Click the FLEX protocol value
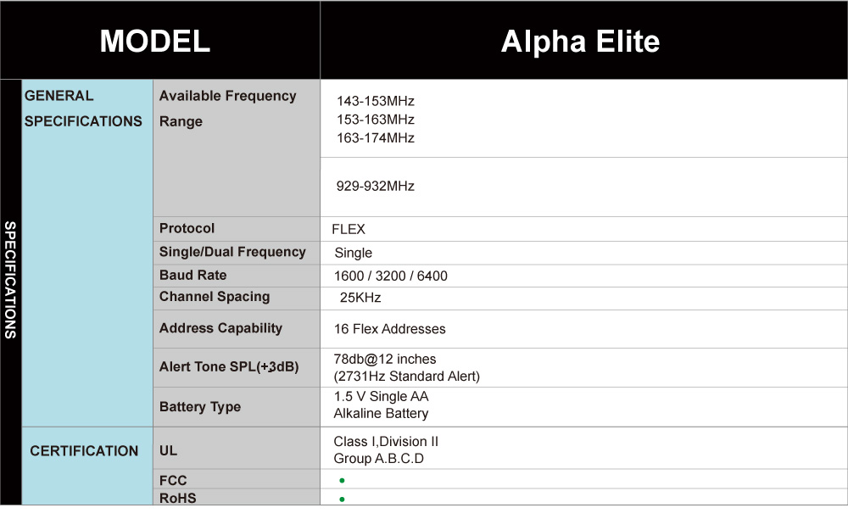Image resolution: width=848 pixels, height=519 pixels. coord(349,229)
